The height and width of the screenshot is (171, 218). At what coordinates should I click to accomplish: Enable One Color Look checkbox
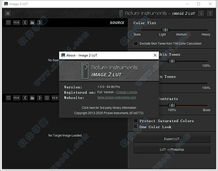coord(136,127)
